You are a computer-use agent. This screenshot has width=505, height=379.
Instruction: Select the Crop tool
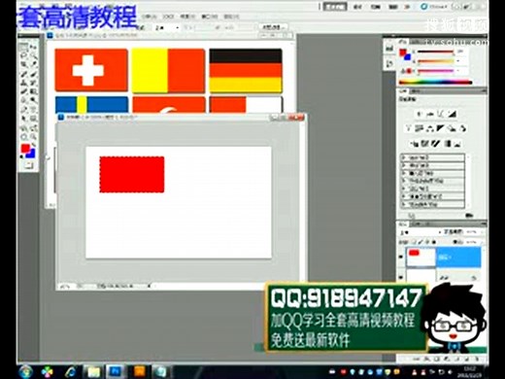[x=23, y=65]
